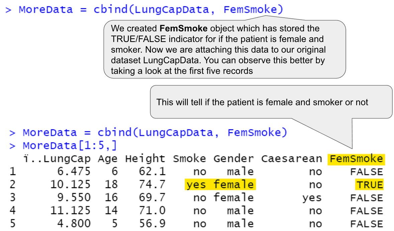Click the Height column header
The image size is (394, 231).
click(x=145, y=159)
